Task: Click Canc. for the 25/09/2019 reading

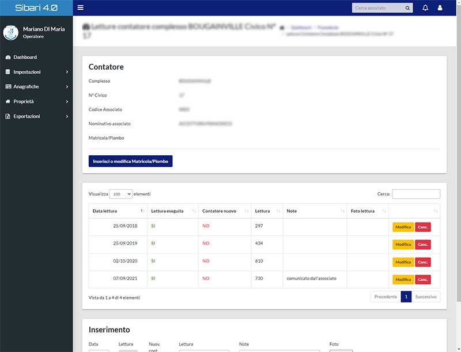Action: [x=423, y=244]
